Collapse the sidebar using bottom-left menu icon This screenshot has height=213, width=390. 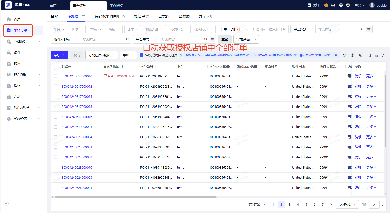coord(7,204)
